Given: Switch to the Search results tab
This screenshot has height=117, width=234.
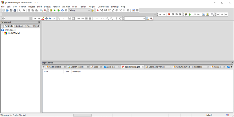Looking at the screenshot, I should 77,67.
